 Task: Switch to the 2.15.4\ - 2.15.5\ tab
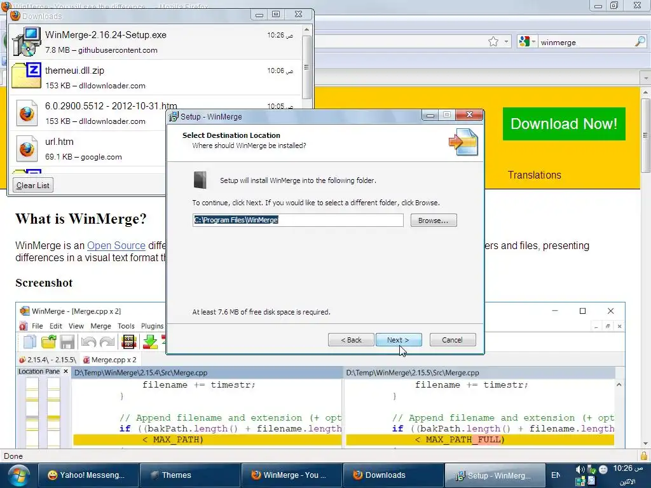click(x=48, y=360)
